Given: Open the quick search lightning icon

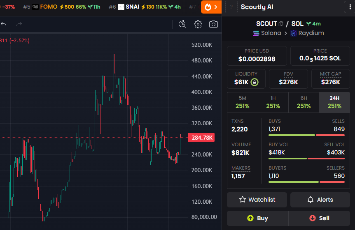Looking at the screenshot, I should coord(182,24).
